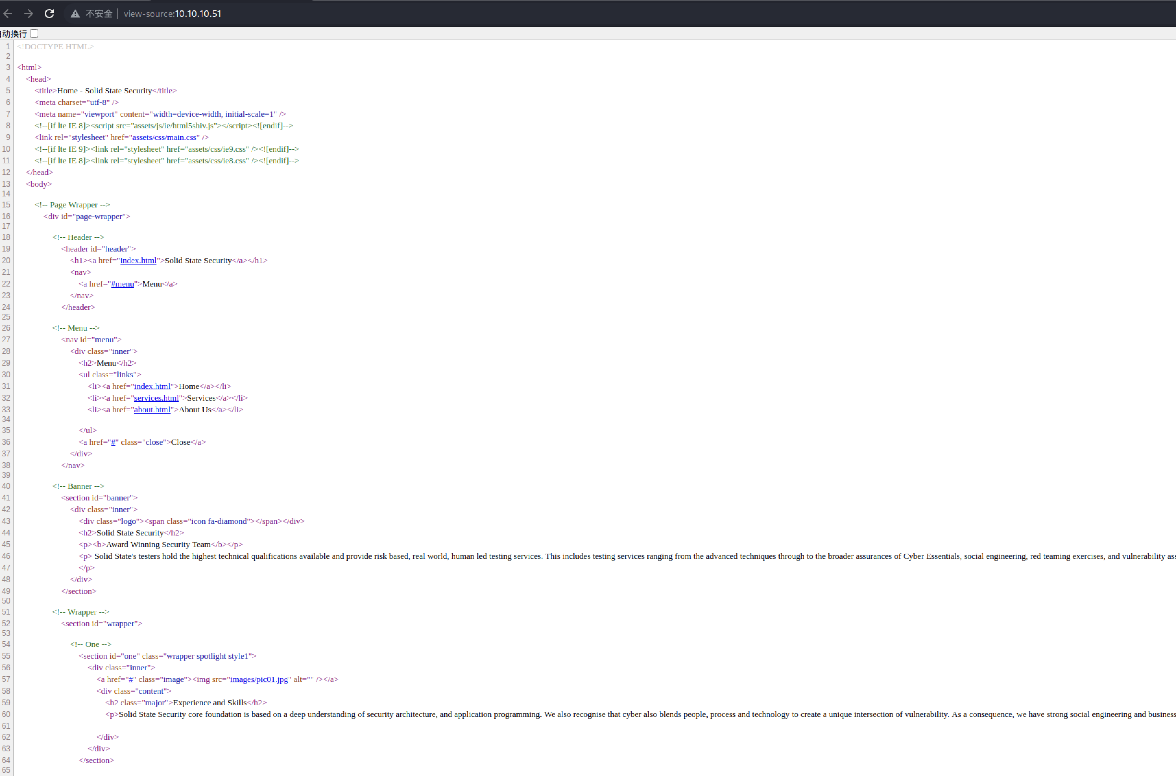Screen dimensions: 1176x776
Task: Click line number 60 in gutter
Action: (6, 715)
